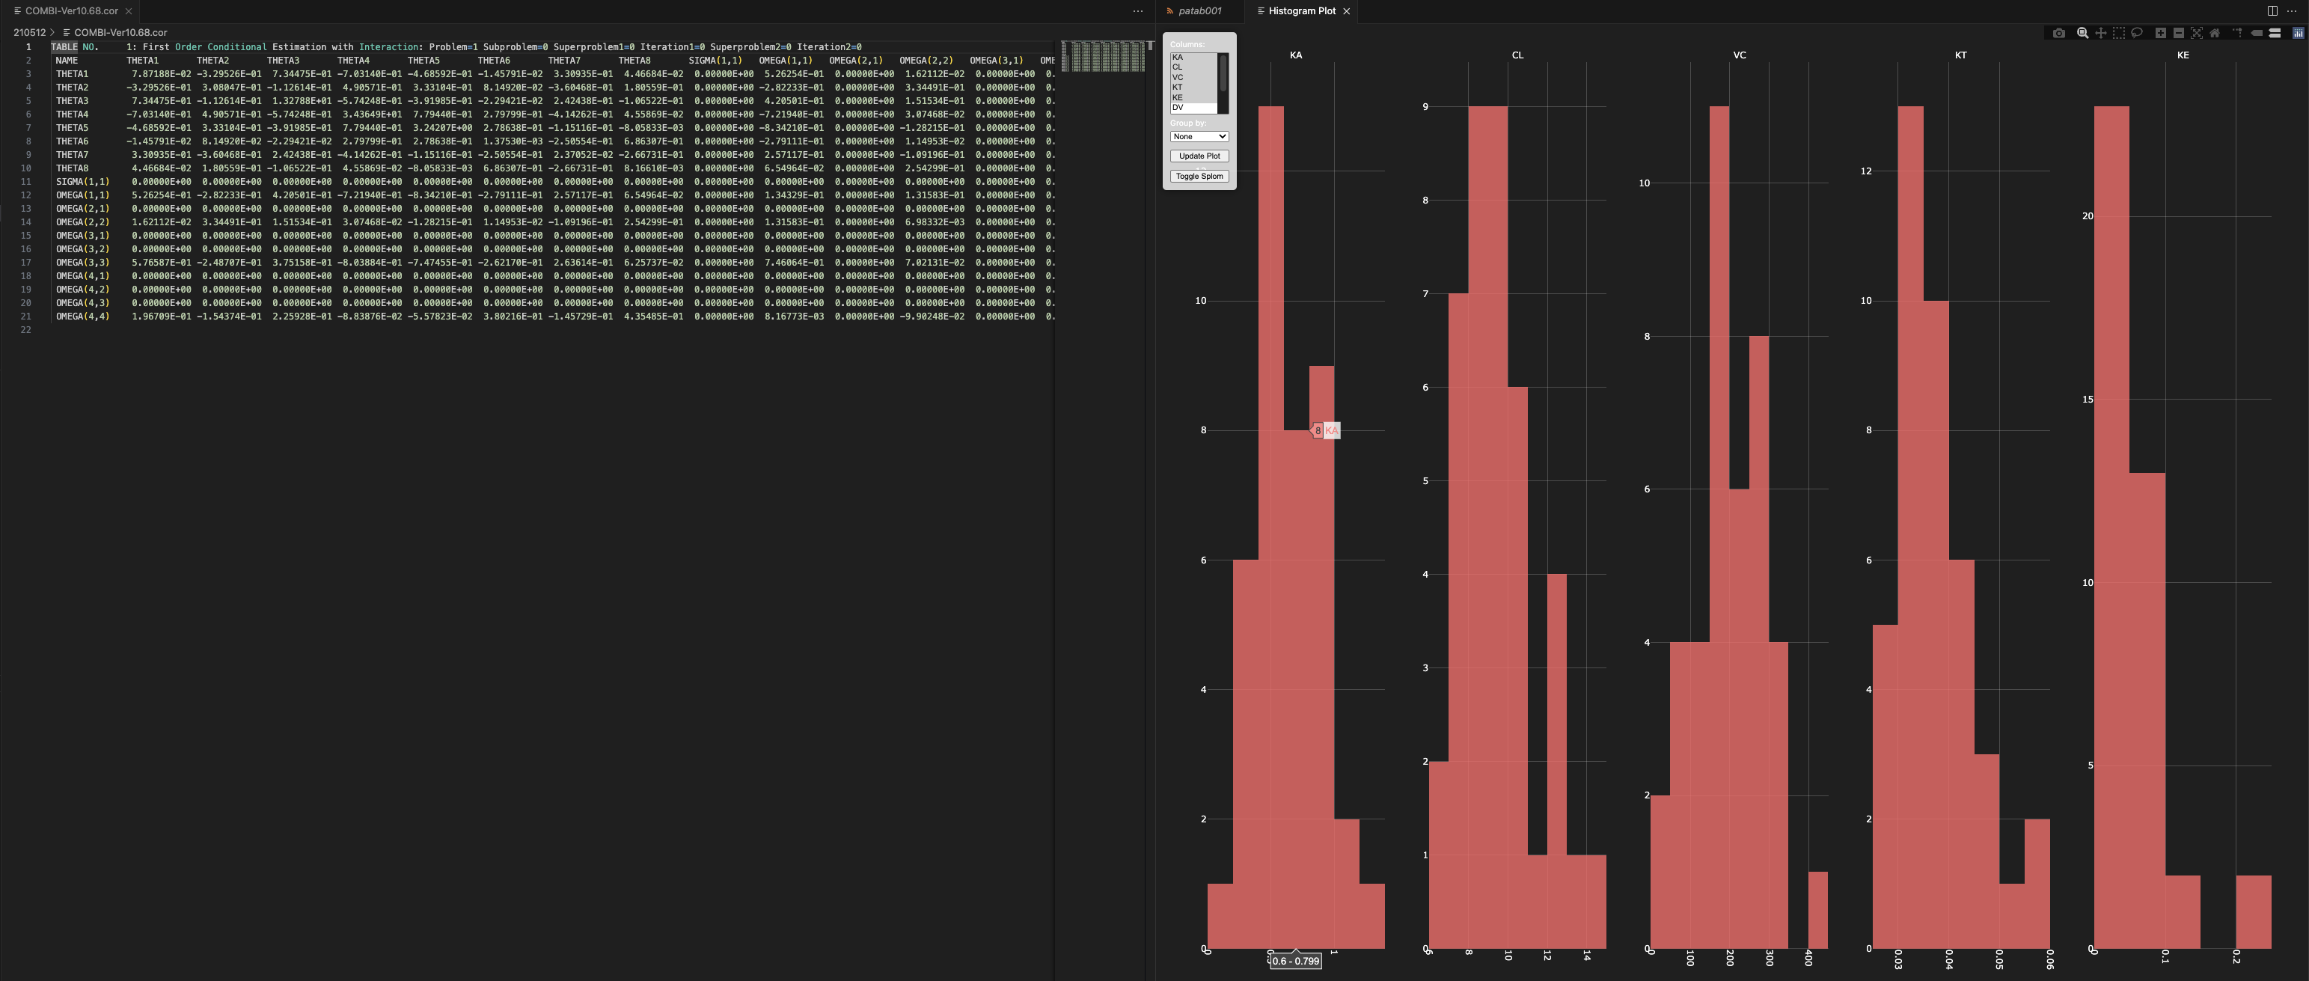Enable show closest data on hover
The width and height of the screenshot is (2309, 981).
point(2256,33)
